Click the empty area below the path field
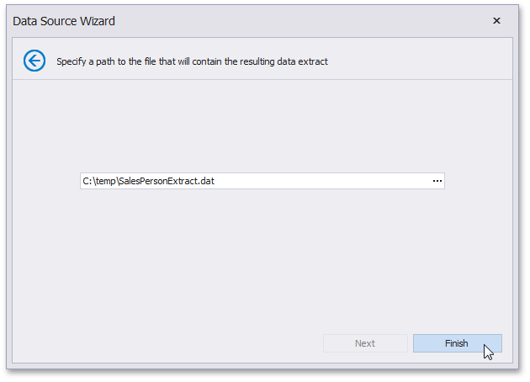This screenshot has width=530, height=382. coord(261,252)
